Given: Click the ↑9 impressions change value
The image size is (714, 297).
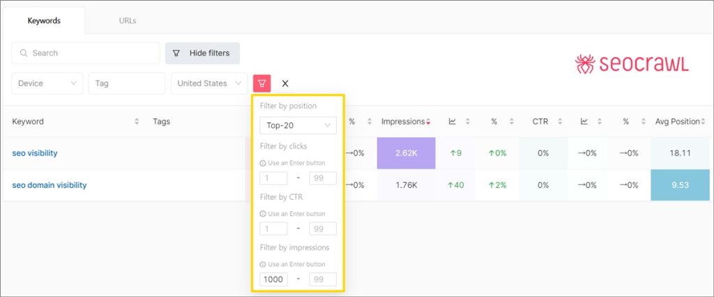Looking at the screenshot, I should [x=455, y=153].
